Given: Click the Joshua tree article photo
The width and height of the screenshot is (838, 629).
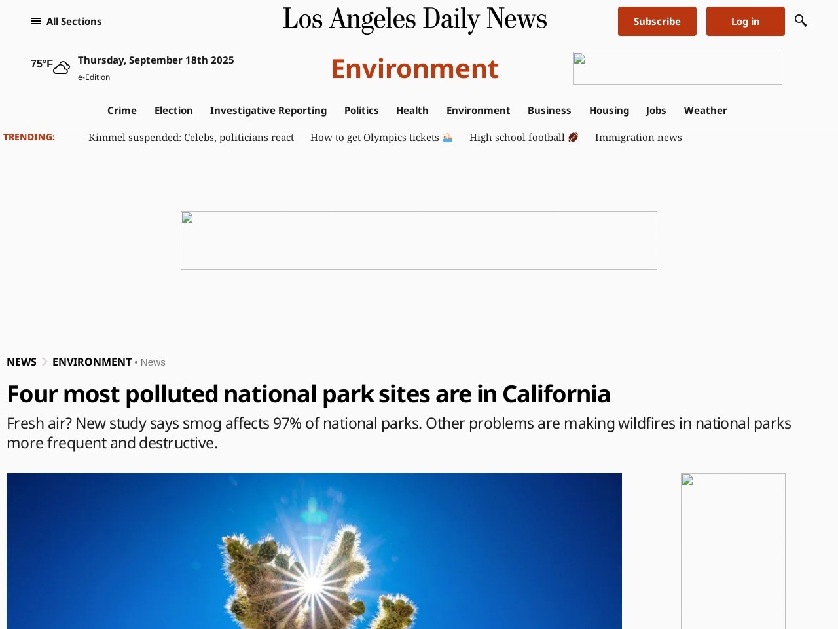Looking at the screenshot, I should pos(314,550).
